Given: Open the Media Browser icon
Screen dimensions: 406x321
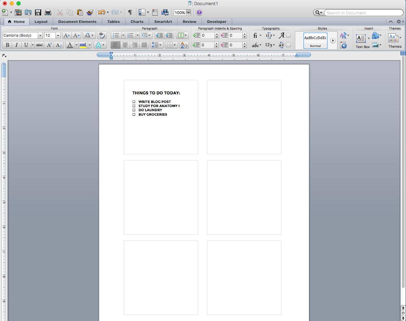Looking at the screenshot, I should tap(165, 12).
